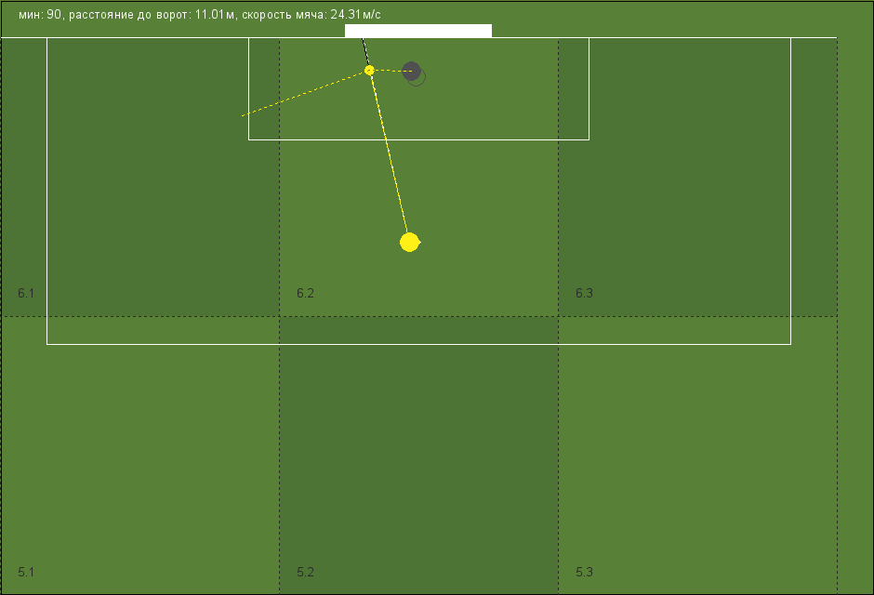874x595 pixels.
Task: Click the 'мин: 90' minute text
Action: pos(40,15)
